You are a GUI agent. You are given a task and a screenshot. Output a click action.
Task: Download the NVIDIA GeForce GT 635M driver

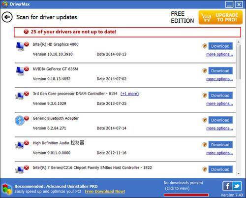(220, 71)
